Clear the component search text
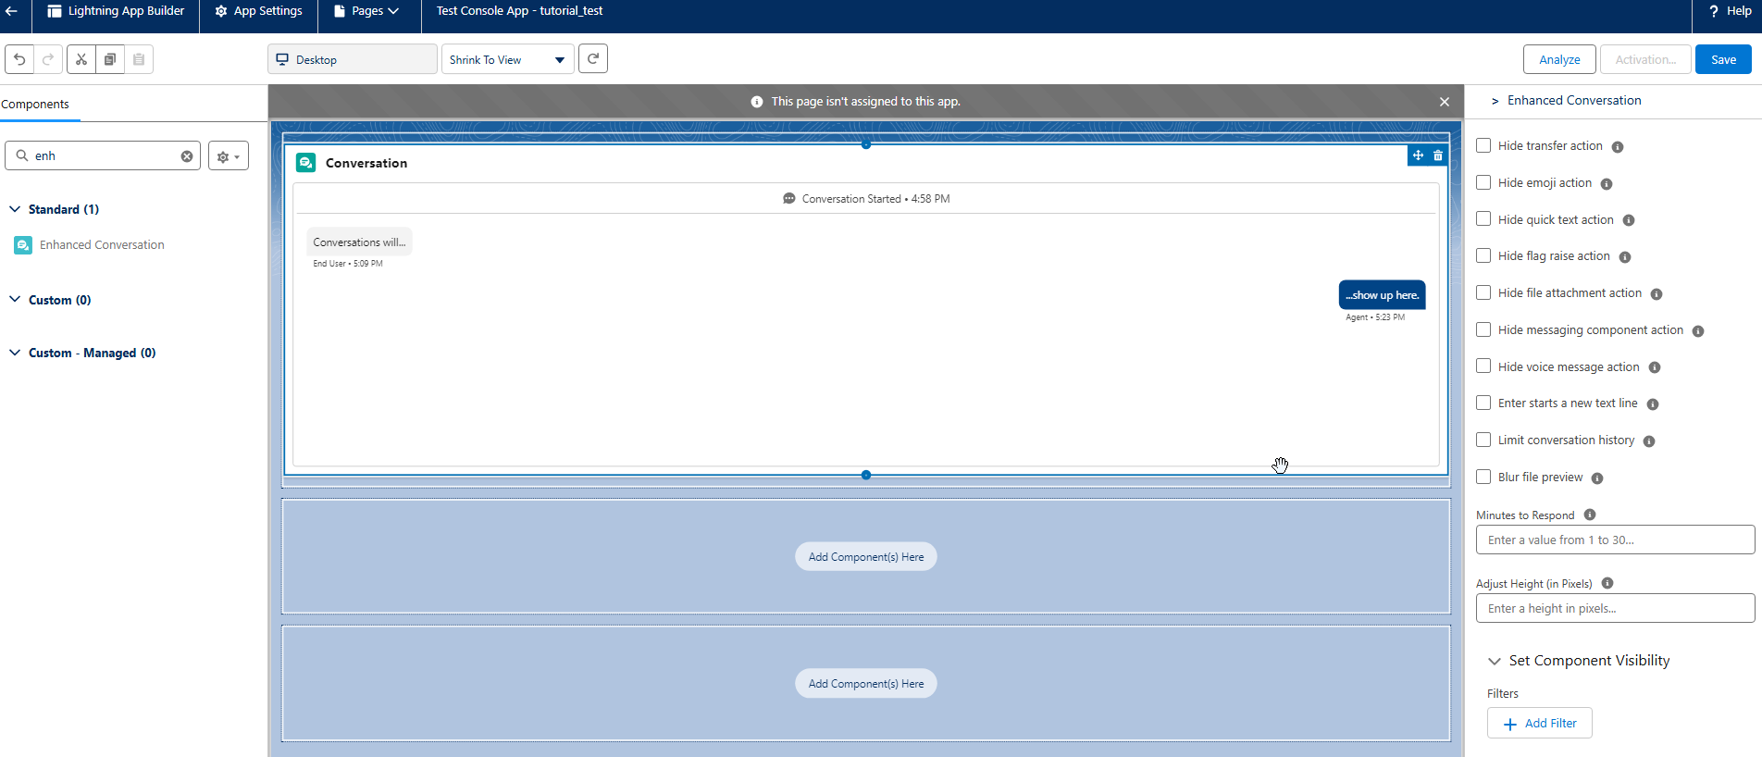1762x757 pixels. tap(187, 156)
